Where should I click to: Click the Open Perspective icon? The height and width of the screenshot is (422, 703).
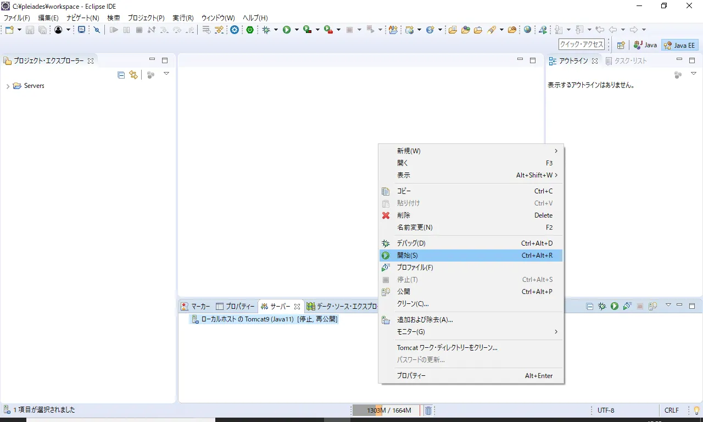click(621, 45)
